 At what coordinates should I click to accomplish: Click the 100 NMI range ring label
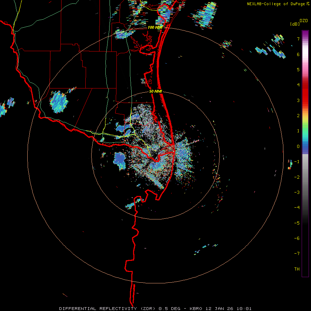[x=155, y=27]
